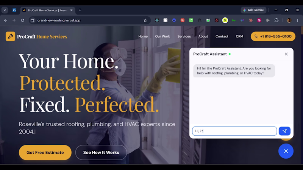Open the tab search dropdown arrow
303x170 pixels.
tap(5, 10)
